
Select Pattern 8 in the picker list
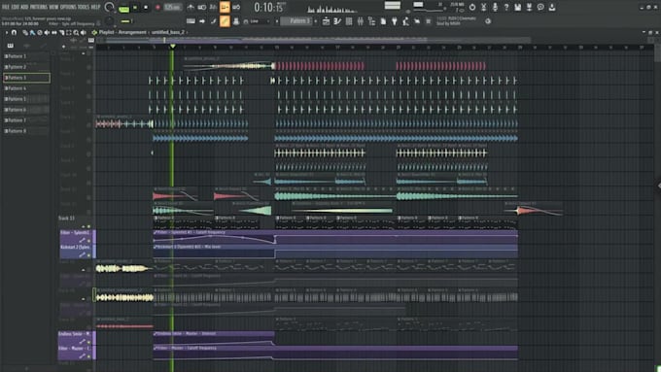coord(26,131)
